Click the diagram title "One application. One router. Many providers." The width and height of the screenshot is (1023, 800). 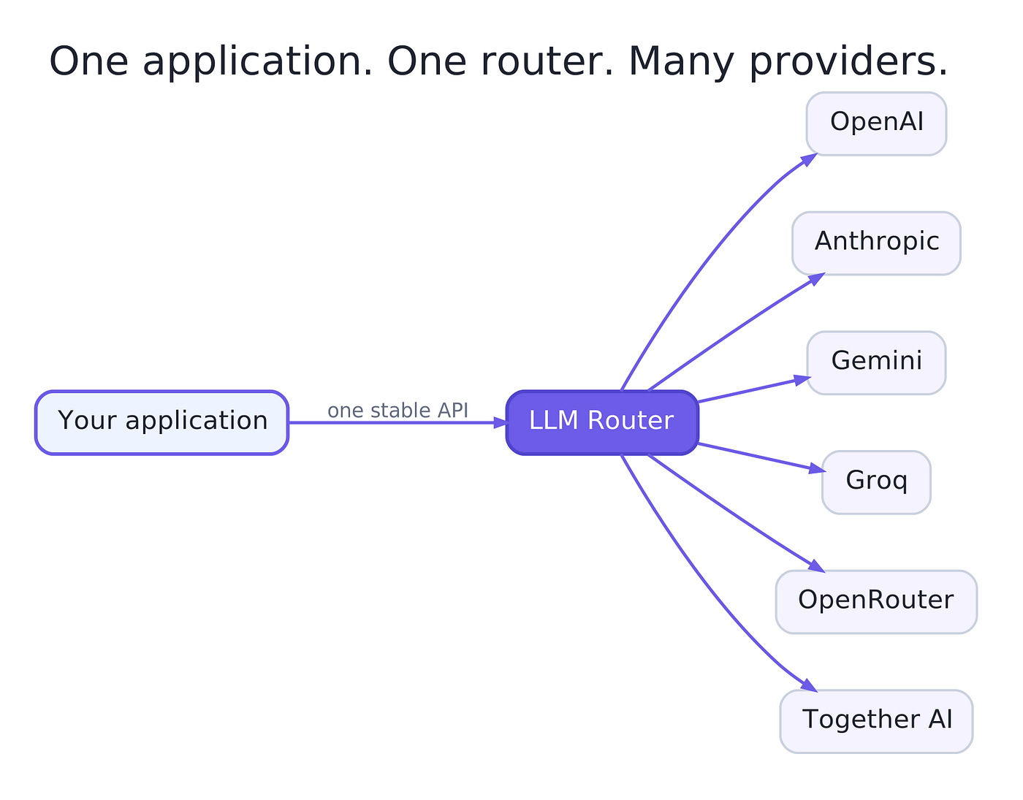[x=498, y=62]
